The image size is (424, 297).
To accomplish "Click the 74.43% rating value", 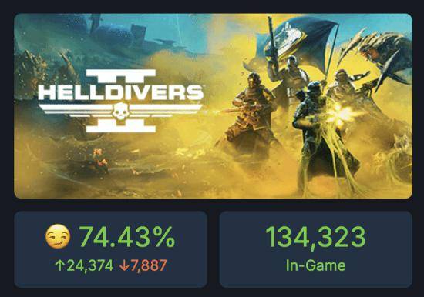I will click(127, 237).
